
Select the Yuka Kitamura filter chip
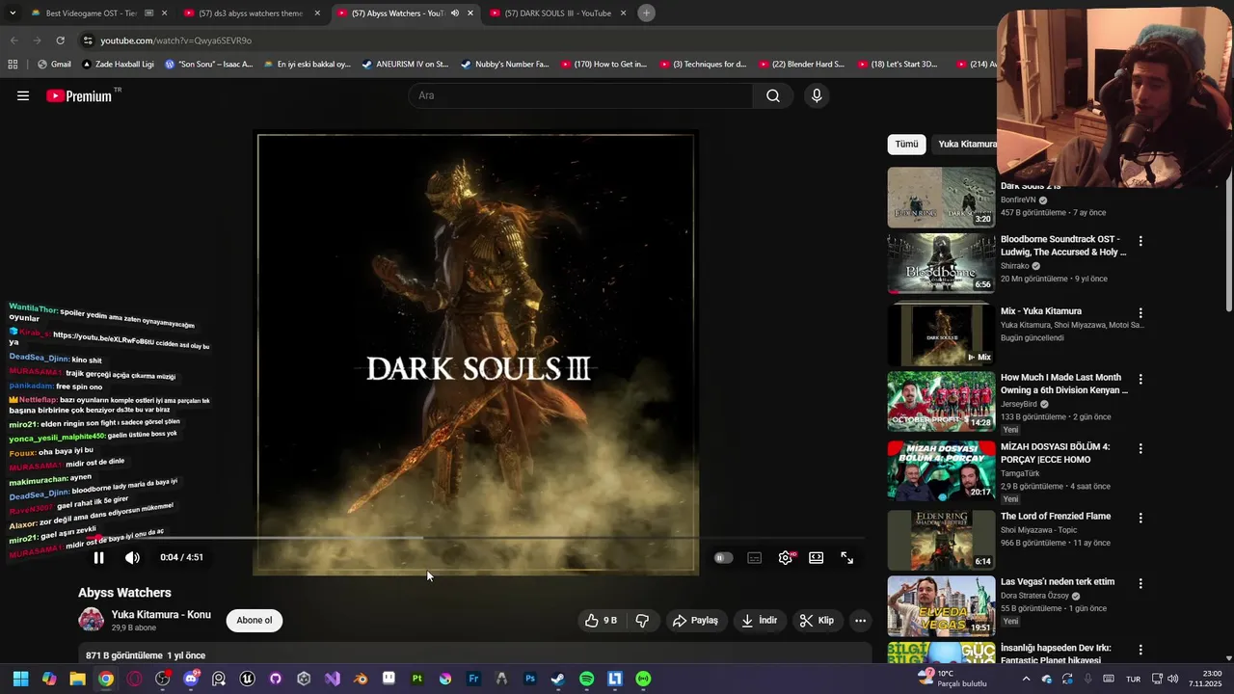(967, 145)
